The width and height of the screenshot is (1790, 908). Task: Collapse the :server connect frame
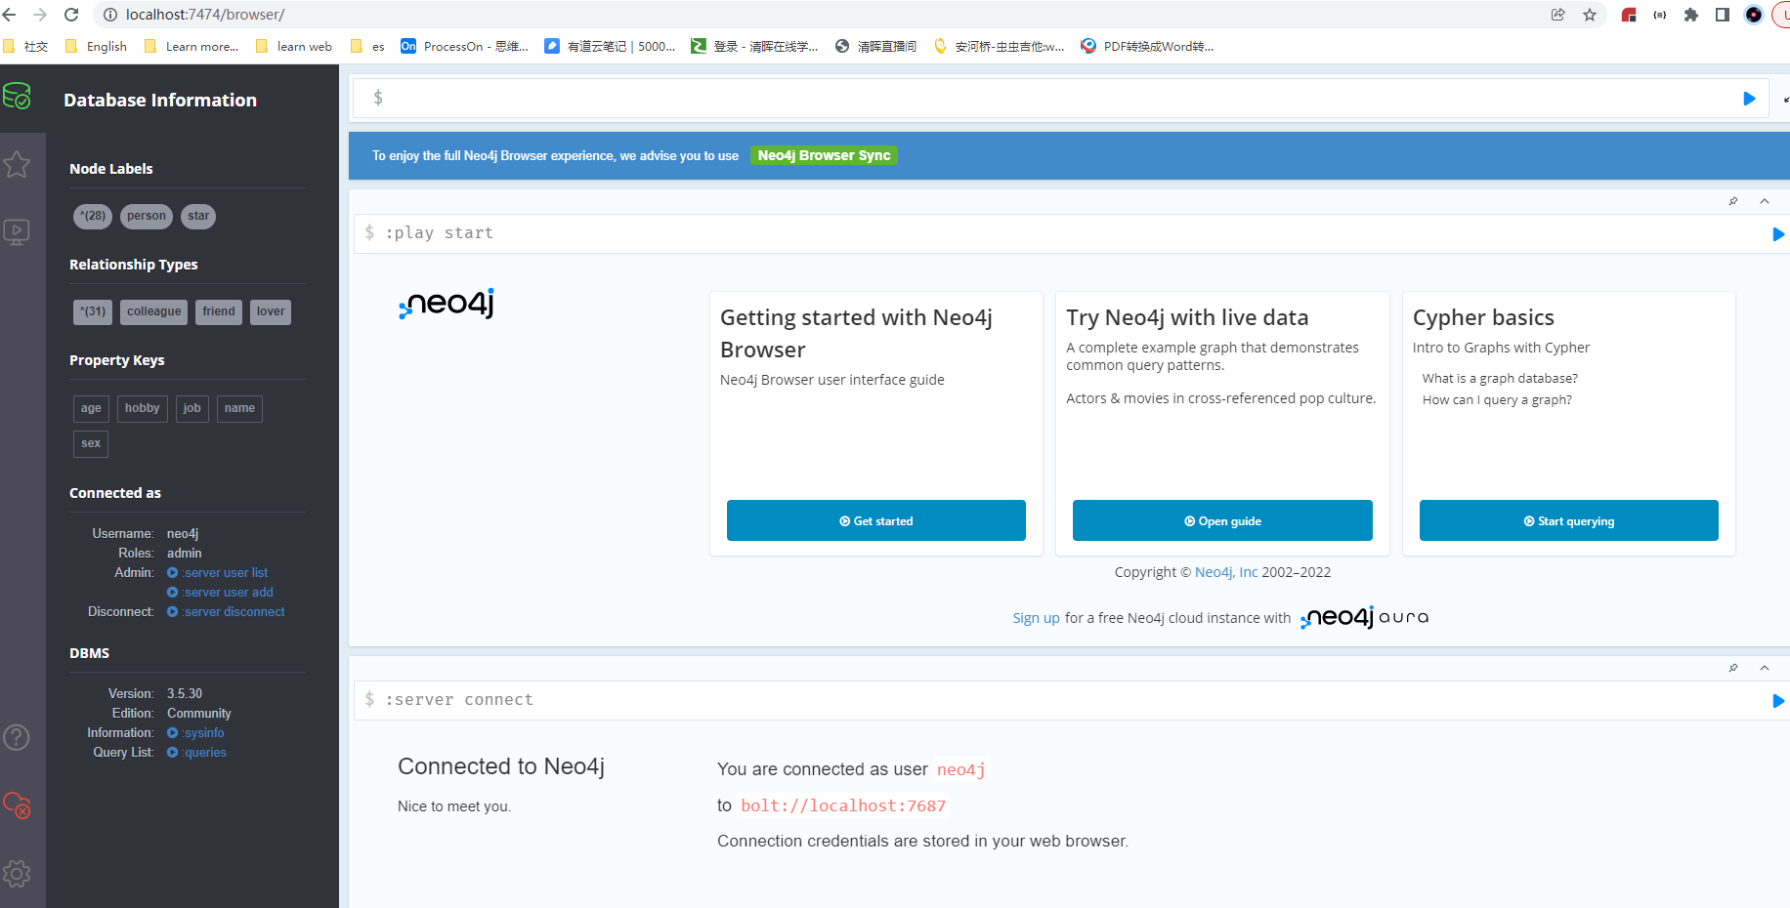pyautogui.click(x=1765, y=668)
